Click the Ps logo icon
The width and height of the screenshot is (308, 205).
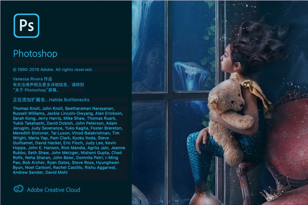(26, 25)
